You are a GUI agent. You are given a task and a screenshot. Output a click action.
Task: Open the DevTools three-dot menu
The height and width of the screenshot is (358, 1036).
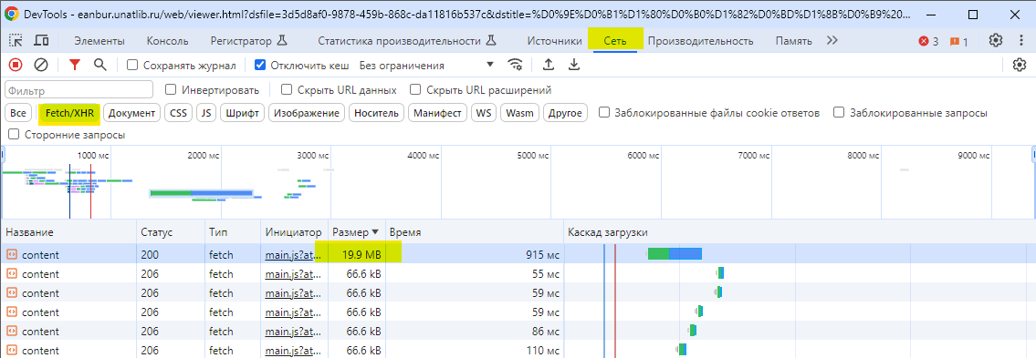coord(1022,40)
